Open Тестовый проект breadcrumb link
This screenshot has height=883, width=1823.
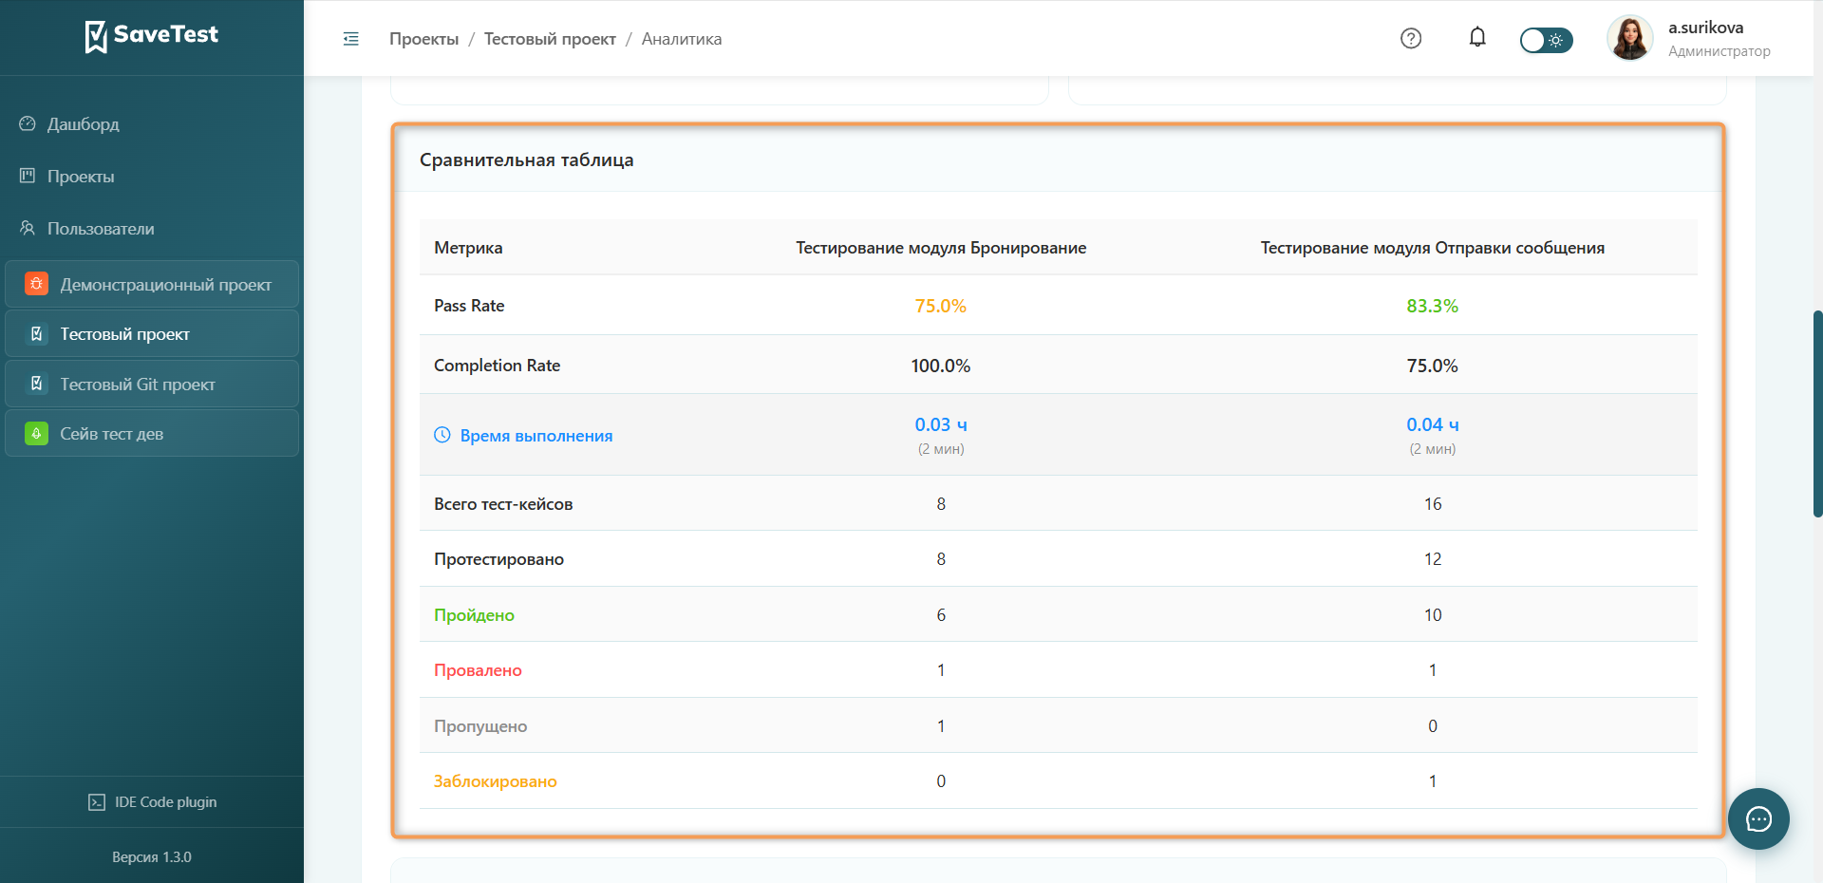tap(550, 39)
